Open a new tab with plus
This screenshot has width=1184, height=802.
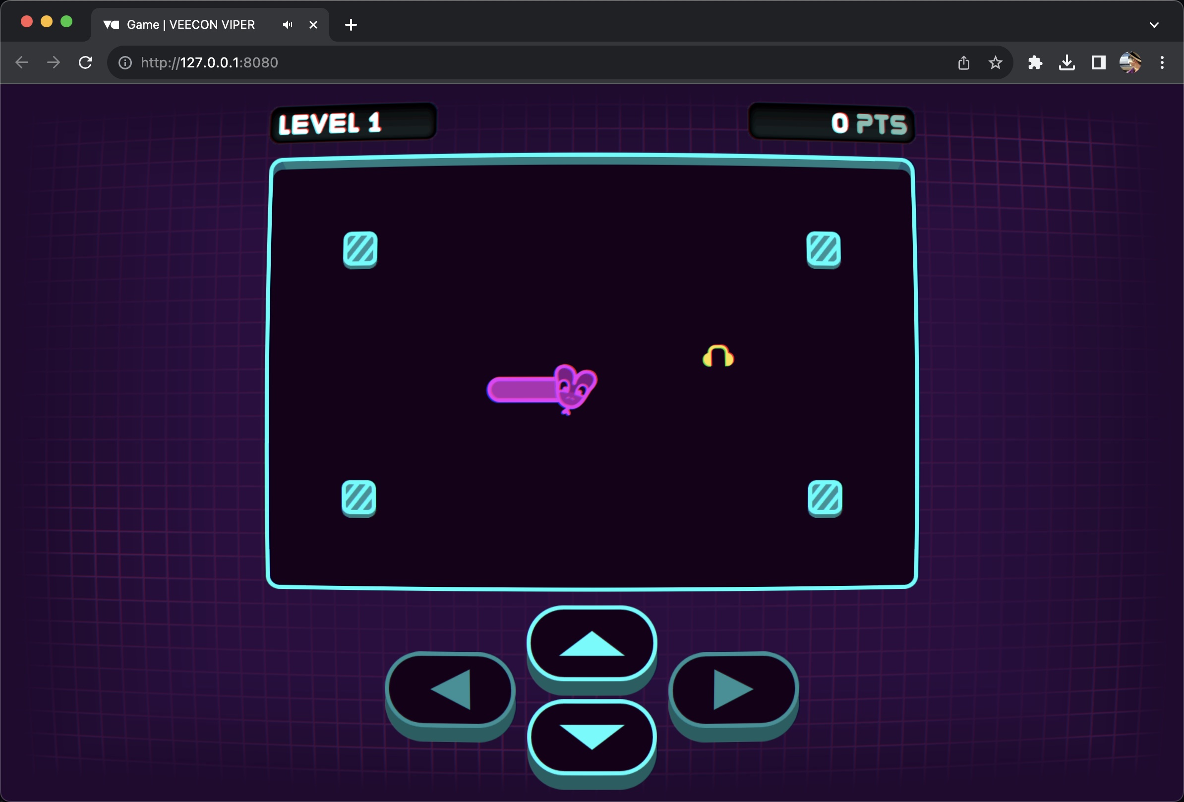point(351,24)
